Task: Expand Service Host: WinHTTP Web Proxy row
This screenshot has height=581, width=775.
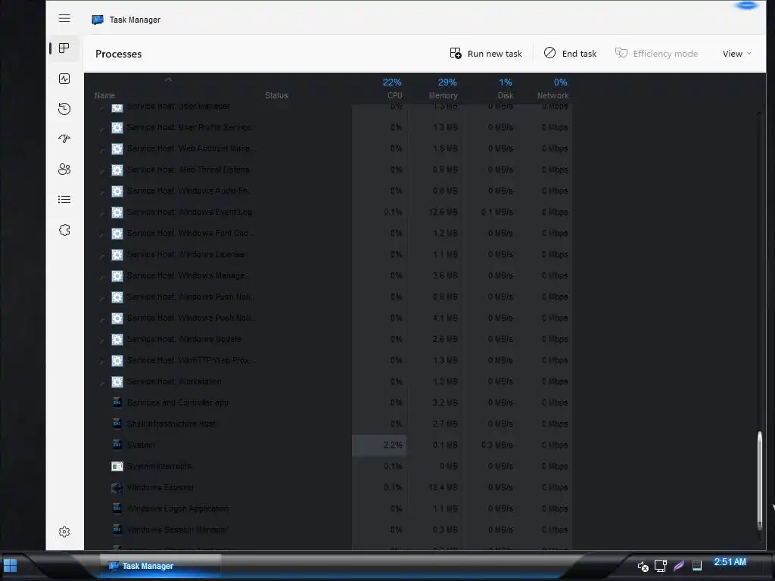Action: click(101, 361)
